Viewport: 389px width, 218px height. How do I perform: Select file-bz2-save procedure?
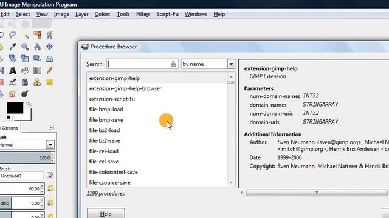point(105,140)
